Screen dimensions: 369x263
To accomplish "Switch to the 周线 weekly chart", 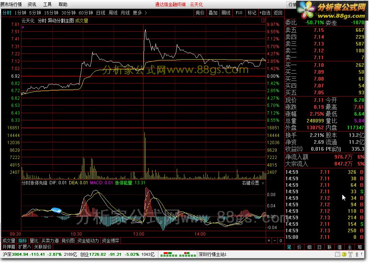I will [113, 13].
